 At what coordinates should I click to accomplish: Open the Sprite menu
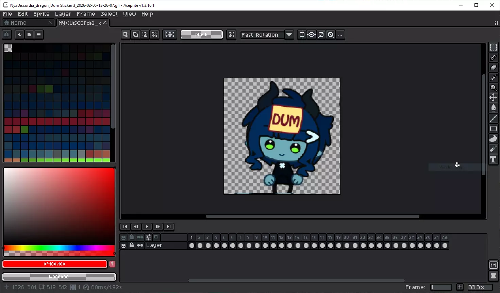(41, 14)
